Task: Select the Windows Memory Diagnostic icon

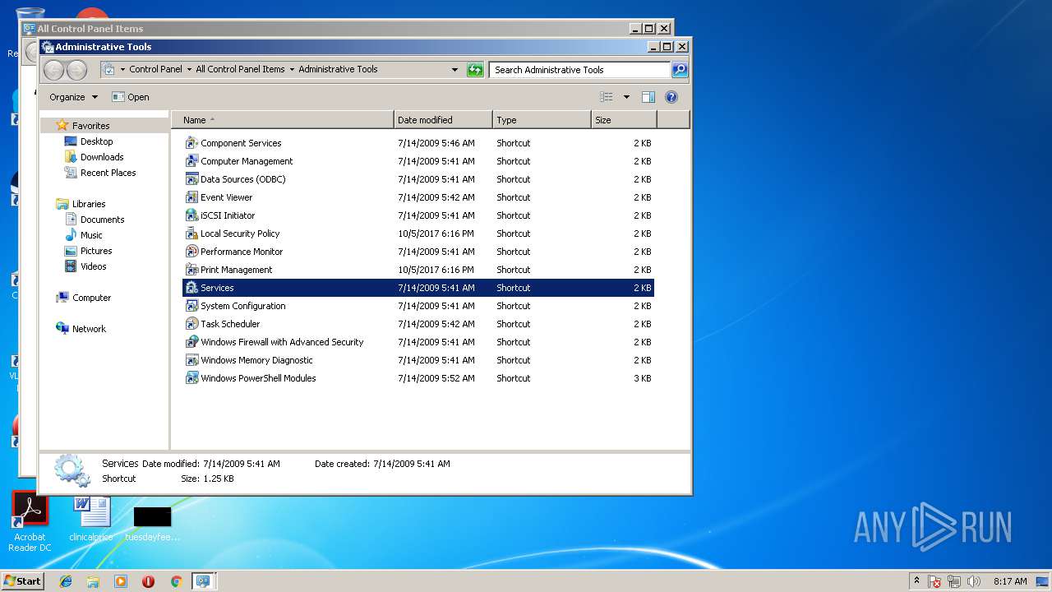Action: (x=191, y=360)
